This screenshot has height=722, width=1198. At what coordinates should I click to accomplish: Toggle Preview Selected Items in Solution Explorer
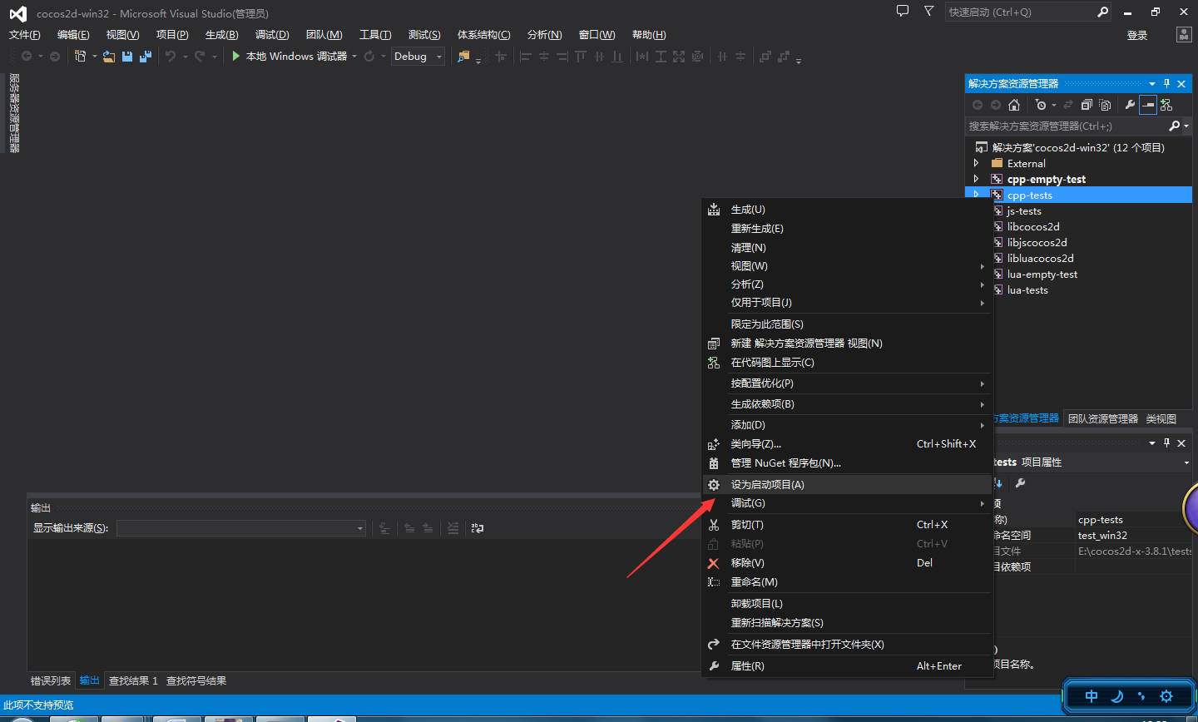click(x=1148, y=105)
